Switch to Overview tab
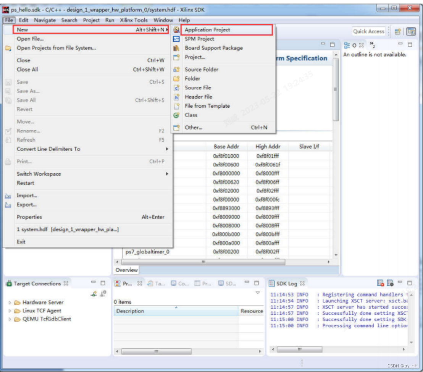Screen dimensions: 423x372 126,270
